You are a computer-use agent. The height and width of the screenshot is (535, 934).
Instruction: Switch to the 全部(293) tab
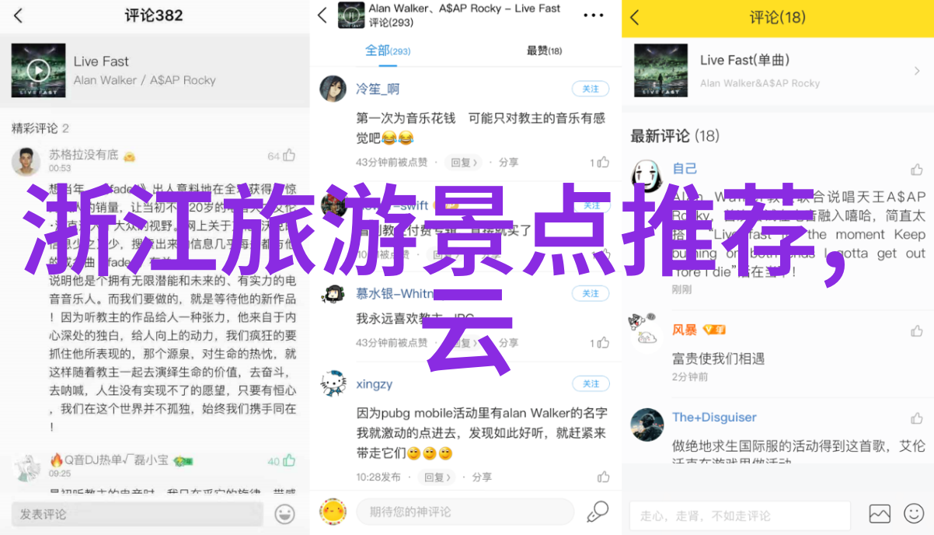click(x=387, y=51)
